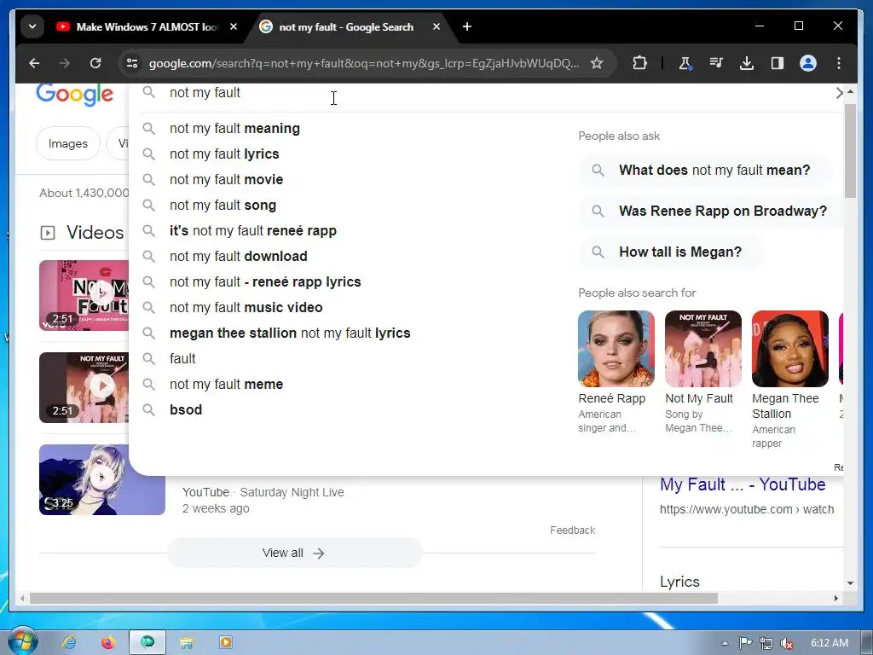Screen dimensions: 873x655
Task: Go back to the previous page
Action: pyautogui.click(x=34, y=63)
